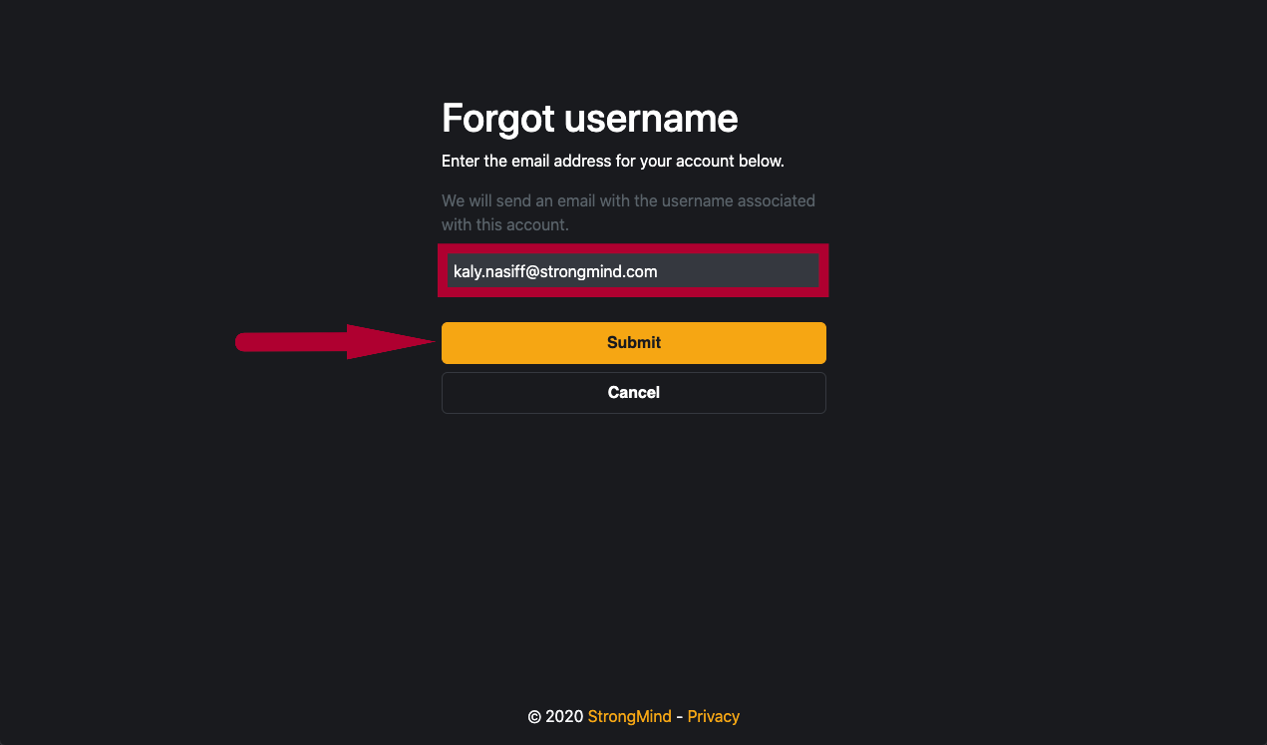The width and height of the screenshot is (1267, 745).
Task: Focus the email address input field
Action: (x=634, y=270)
